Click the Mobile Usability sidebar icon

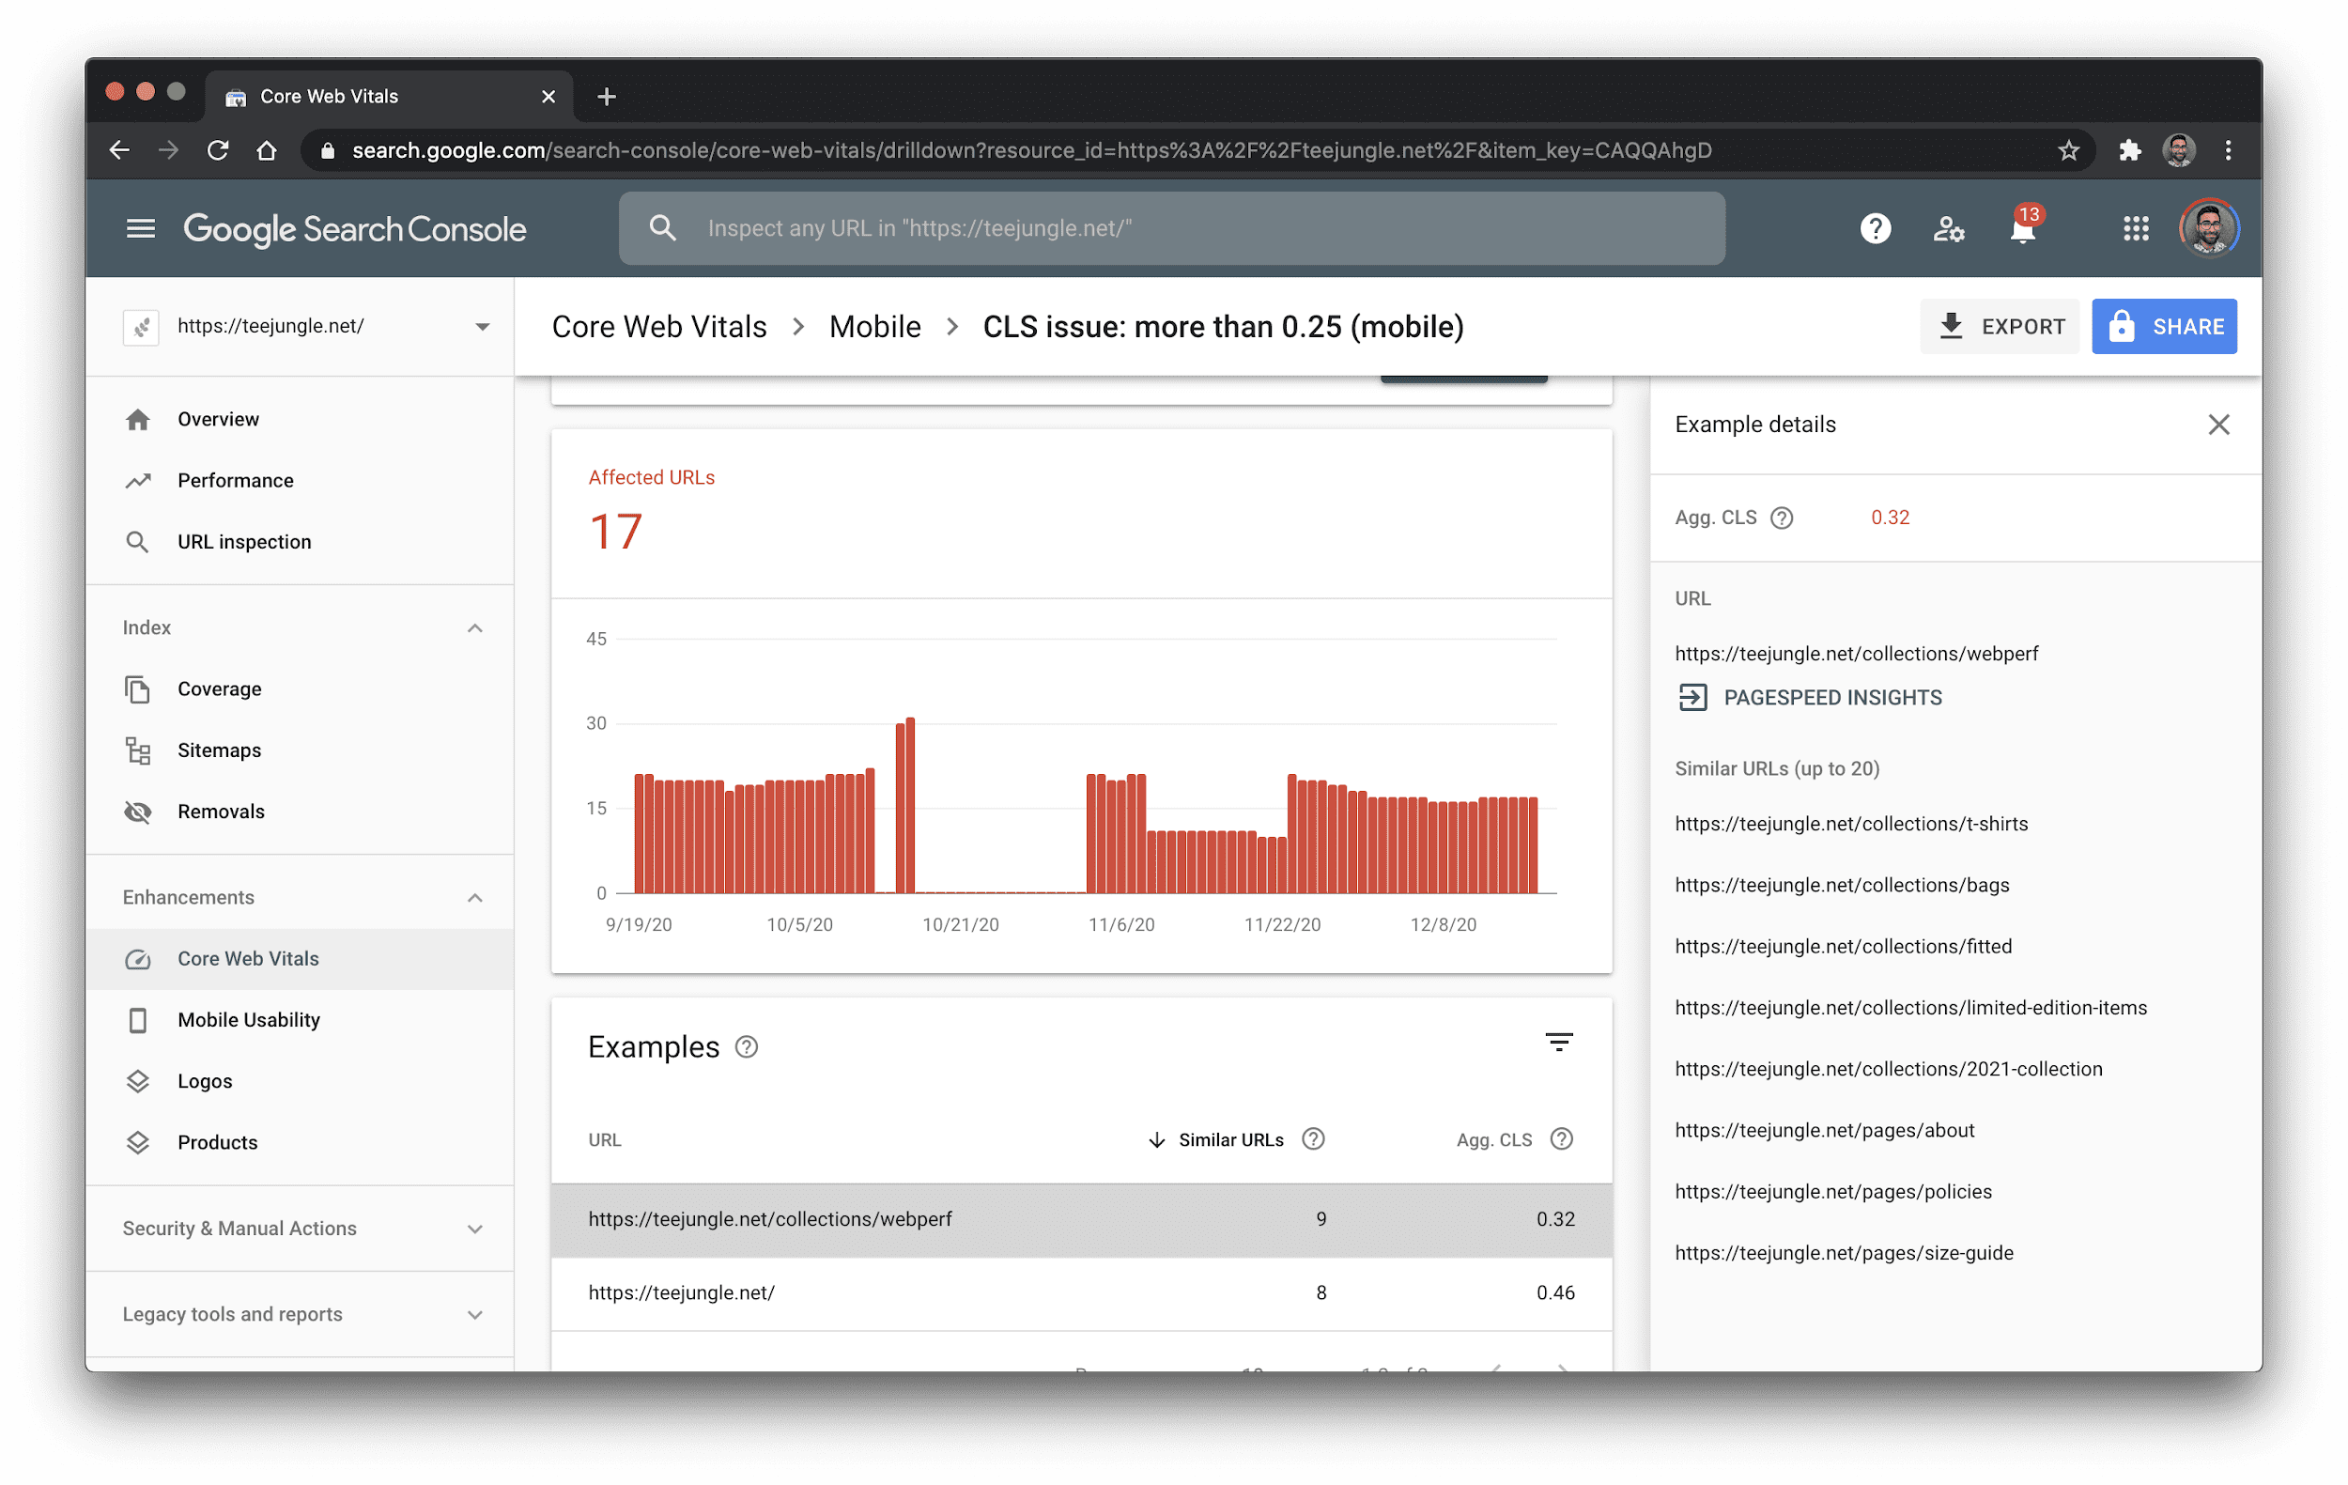tap(138, 1020)
